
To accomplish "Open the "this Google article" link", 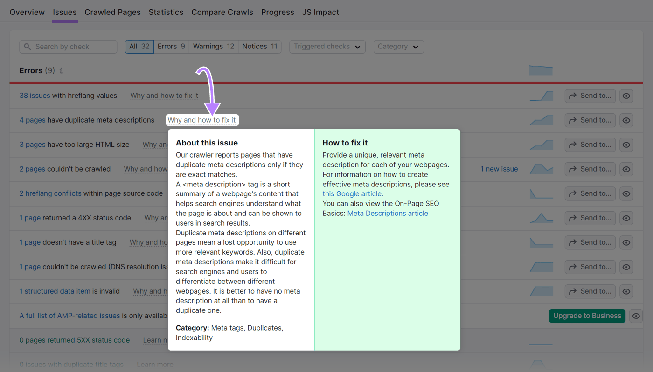I will (352, 193).
